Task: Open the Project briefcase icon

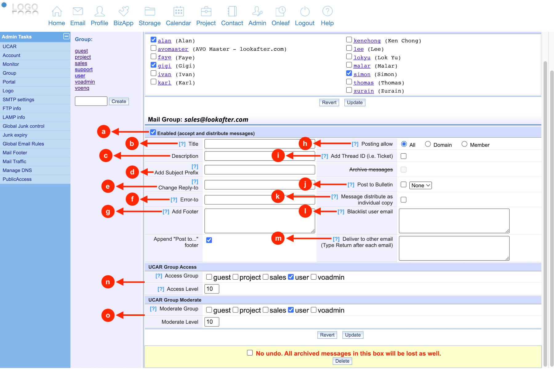Action: (206, 12)
